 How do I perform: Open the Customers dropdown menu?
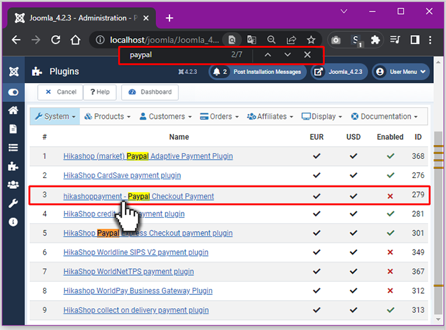166,117
